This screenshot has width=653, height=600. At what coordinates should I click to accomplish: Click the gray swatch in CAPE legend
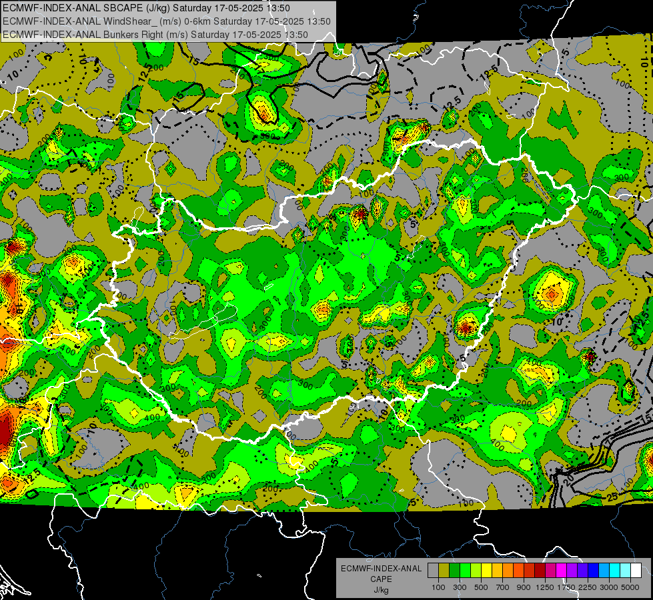pyautogui.click(x=433, y=571)
